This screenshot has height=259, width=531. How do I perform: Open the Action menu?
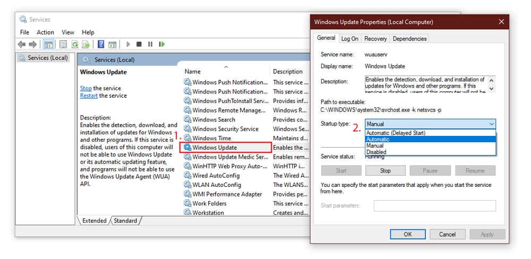[45, 32]
